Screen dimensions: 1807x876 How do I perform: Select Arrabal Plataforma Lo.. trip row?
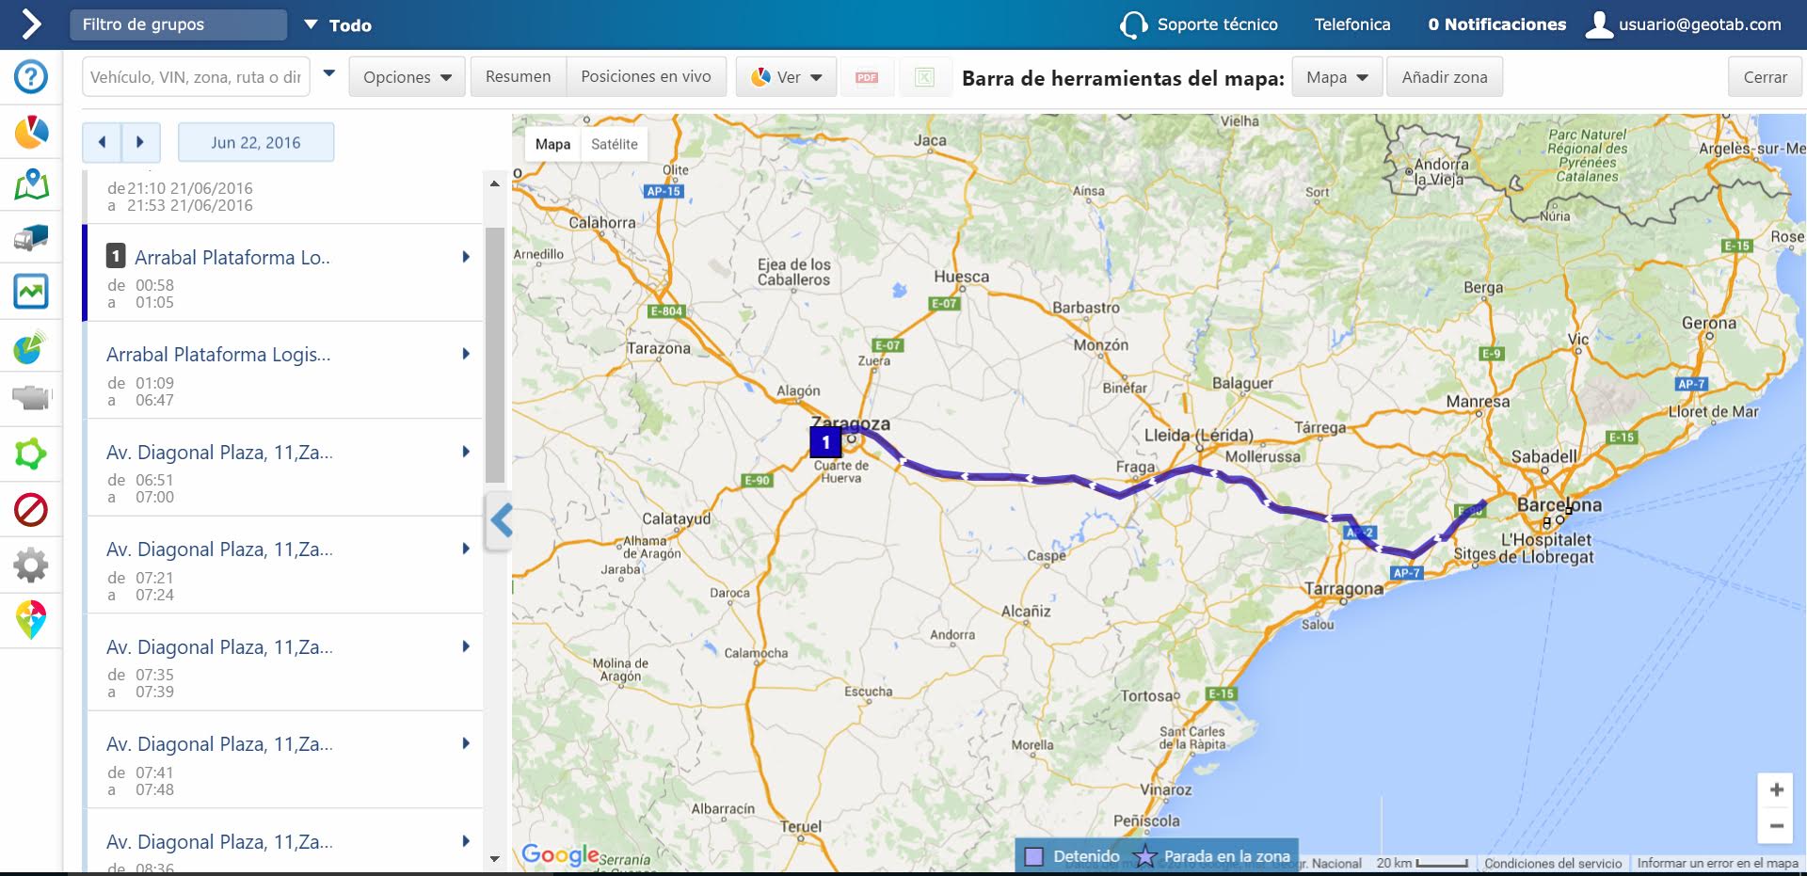[282, 273]
